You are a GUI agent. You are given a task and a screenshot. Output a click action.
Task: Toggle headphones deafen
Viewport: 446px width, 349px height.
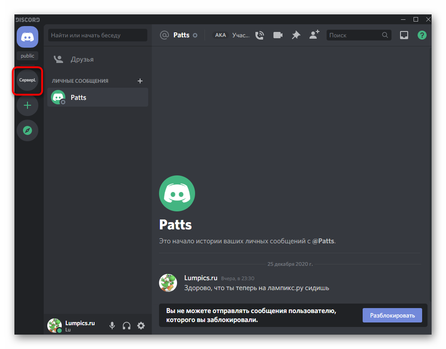click(127, 326)
